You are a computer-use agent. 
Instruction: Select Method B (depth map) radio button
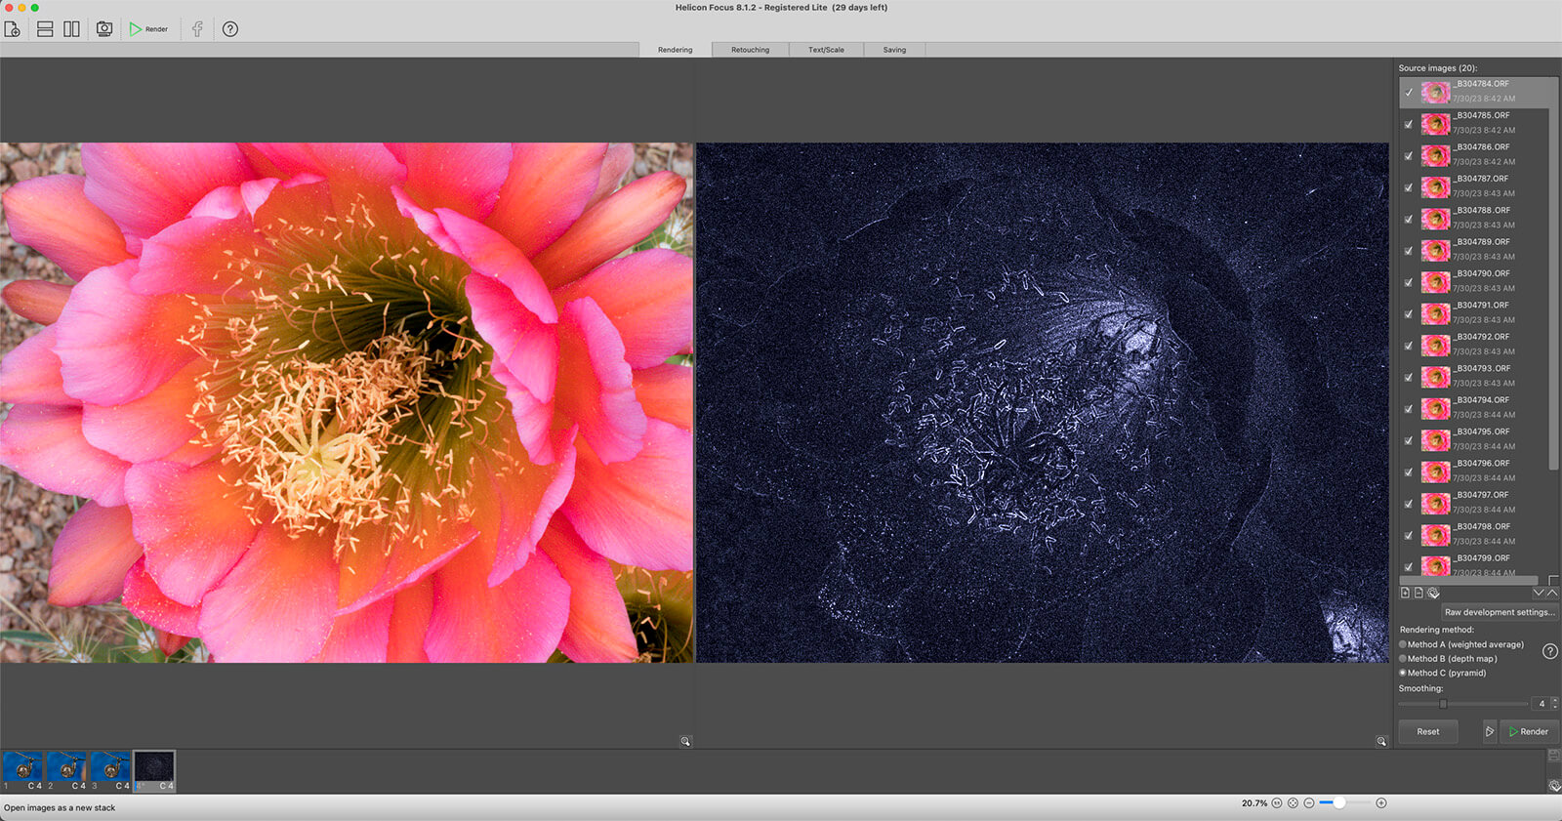coord(1403,659)
